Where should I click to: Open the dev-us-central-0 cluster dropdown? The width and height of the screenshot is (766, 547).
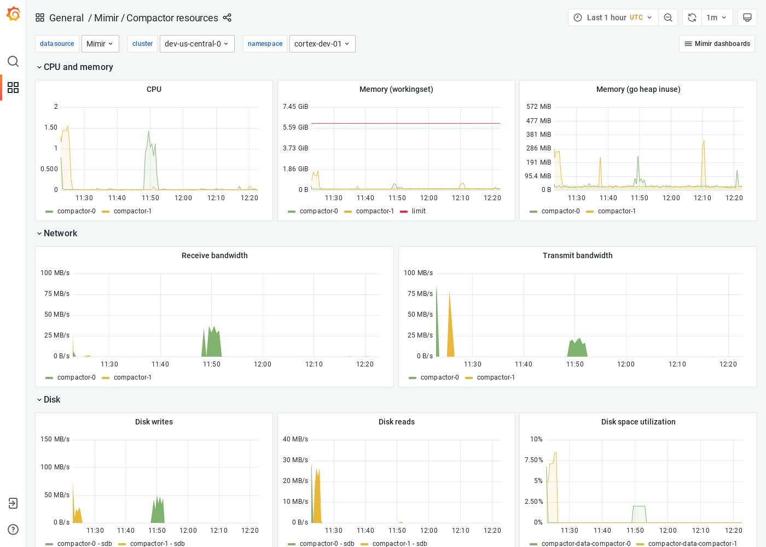click(x=197, y=43)
